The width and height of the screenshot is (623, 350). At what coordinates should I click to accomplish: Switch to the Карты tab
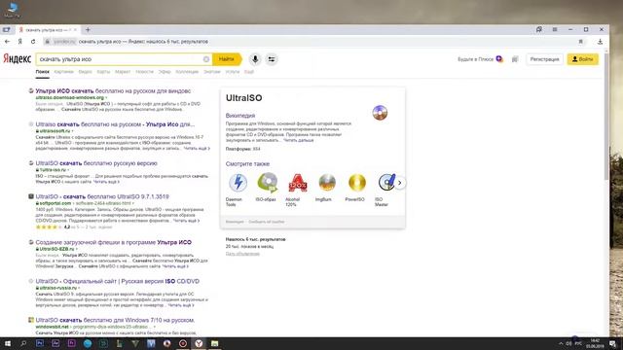click(x=103, y=72)
